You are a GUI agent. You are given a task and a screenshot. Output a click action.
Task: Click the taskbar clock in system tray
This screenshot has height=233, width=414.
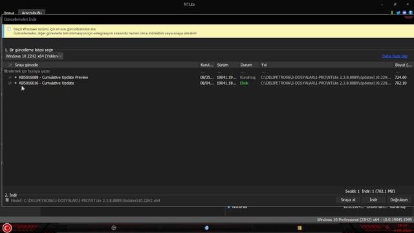click(402, 228)
